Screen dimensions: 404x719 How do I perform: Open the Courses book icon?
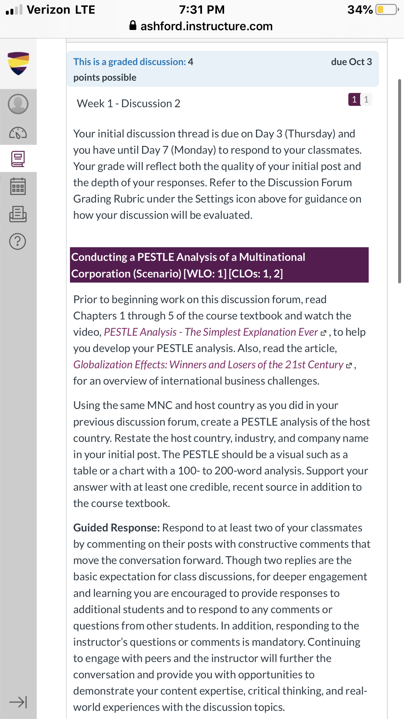[18, 159]
